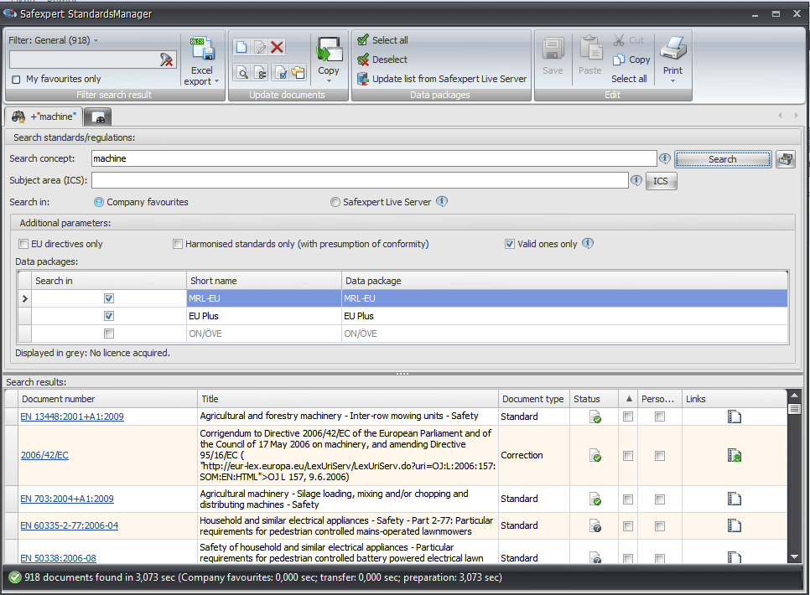The image size is (810, 595).
Task: Open document link EN 703:2004+A1:2009
Action: pos(67,499)
